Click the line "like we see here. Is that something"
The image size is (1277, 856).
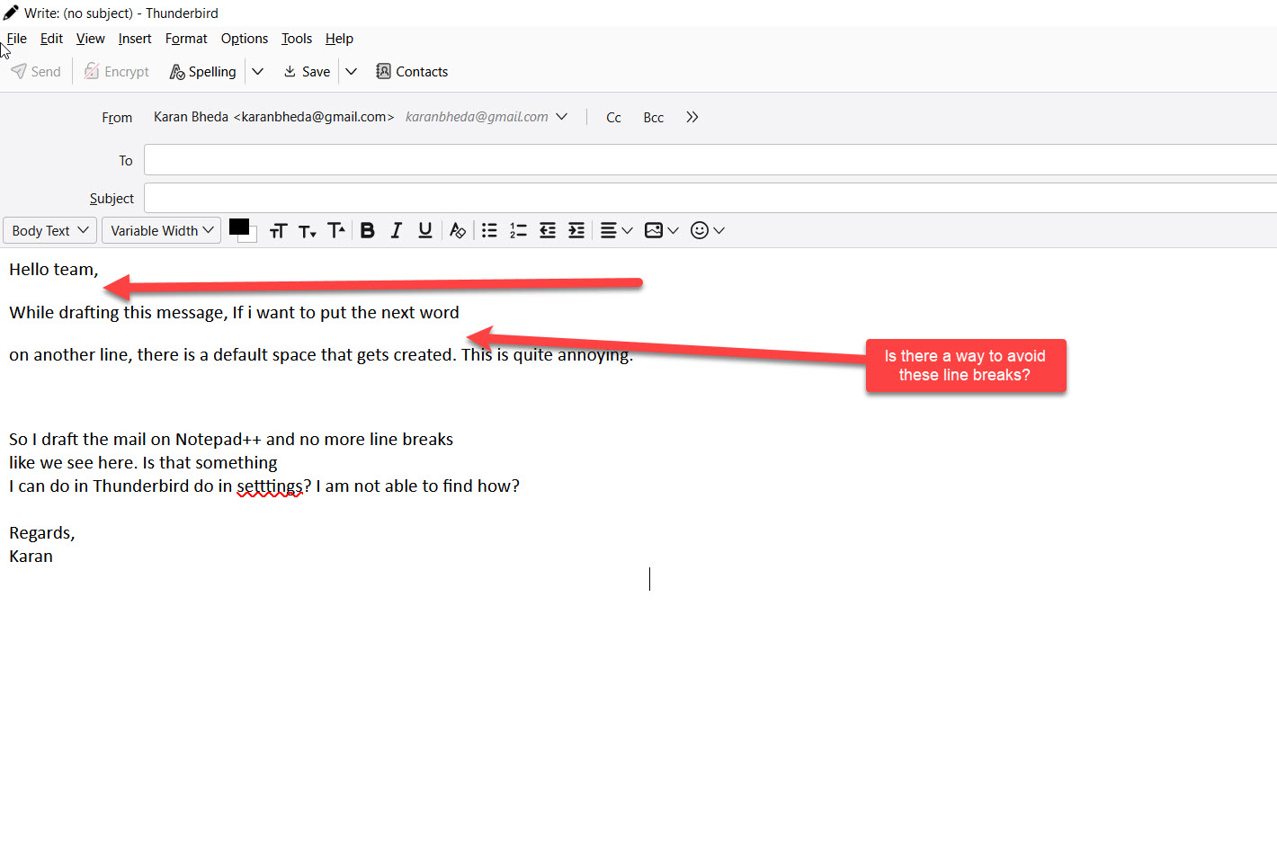tap(144, 463)
